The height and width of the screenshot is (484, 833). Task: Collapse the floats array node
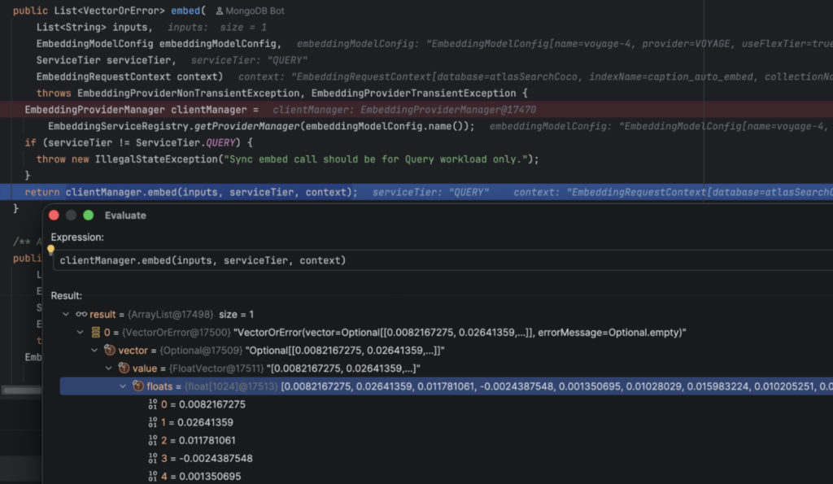pyautogui.click(x=123, y=386)
